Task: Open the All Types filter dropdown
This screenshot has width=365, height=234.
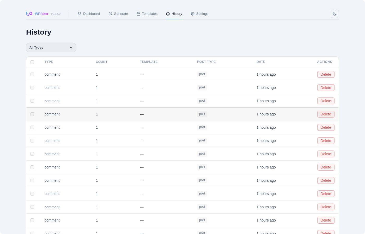Action: [51, 48]
